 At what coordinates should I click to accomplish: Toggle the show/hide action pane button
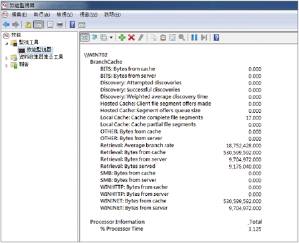click(x=82, y=25)
